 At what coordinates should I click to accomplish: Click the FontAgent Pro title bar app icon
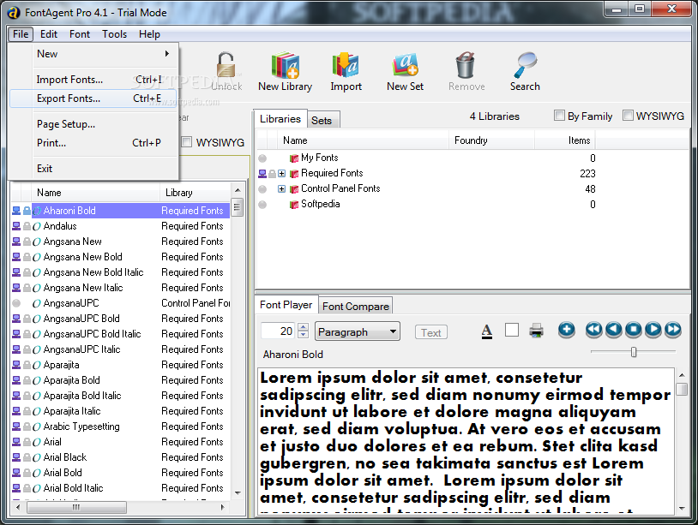[14, 13]
